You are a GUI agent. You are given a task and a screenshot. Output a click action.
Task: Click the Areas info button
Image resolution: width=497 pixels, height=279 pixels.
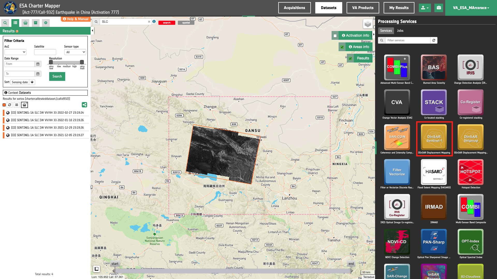click(x=359, y=47)
